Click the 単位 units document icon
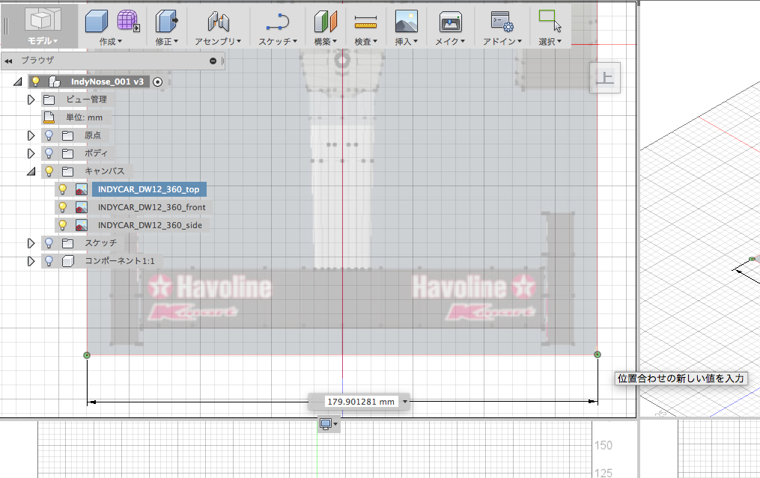Image resolution: width=760 pixels, height=478 pixels. (49, 117)
